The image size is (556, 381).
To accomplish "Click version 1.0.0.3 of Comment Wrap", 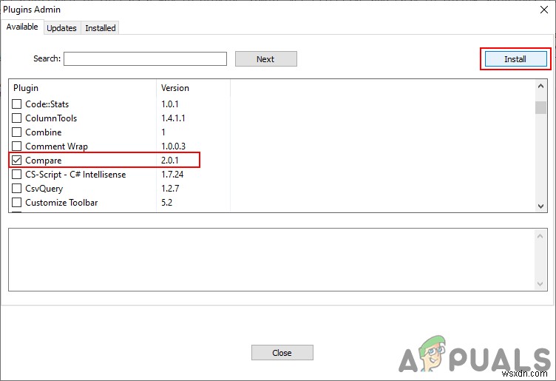I will (174, 146).
